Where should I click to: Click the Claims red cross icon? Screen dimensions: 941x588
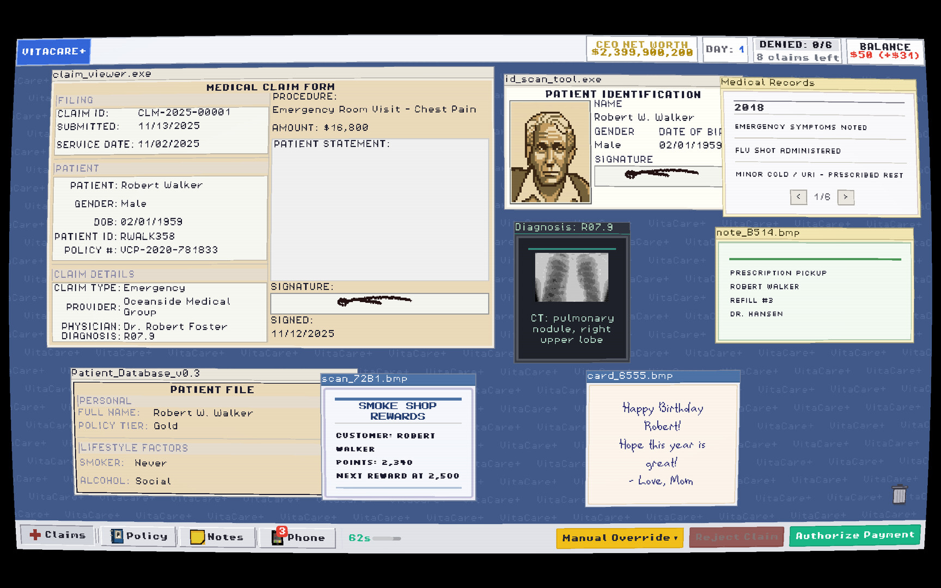(35, 535)
